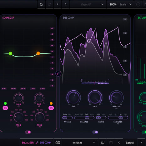
Task: Open the 200% Scale dropdown
Action: [120, 4]
